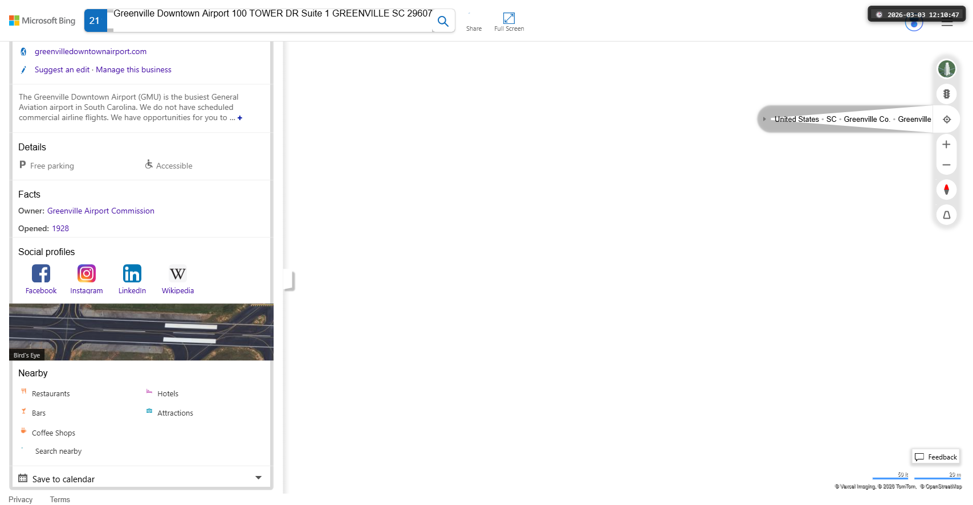Image resolution: width=973 pixels, height=505 pixels.
Task: Click the OpenStreetMap attribution link
Action: tap(941, 487)
